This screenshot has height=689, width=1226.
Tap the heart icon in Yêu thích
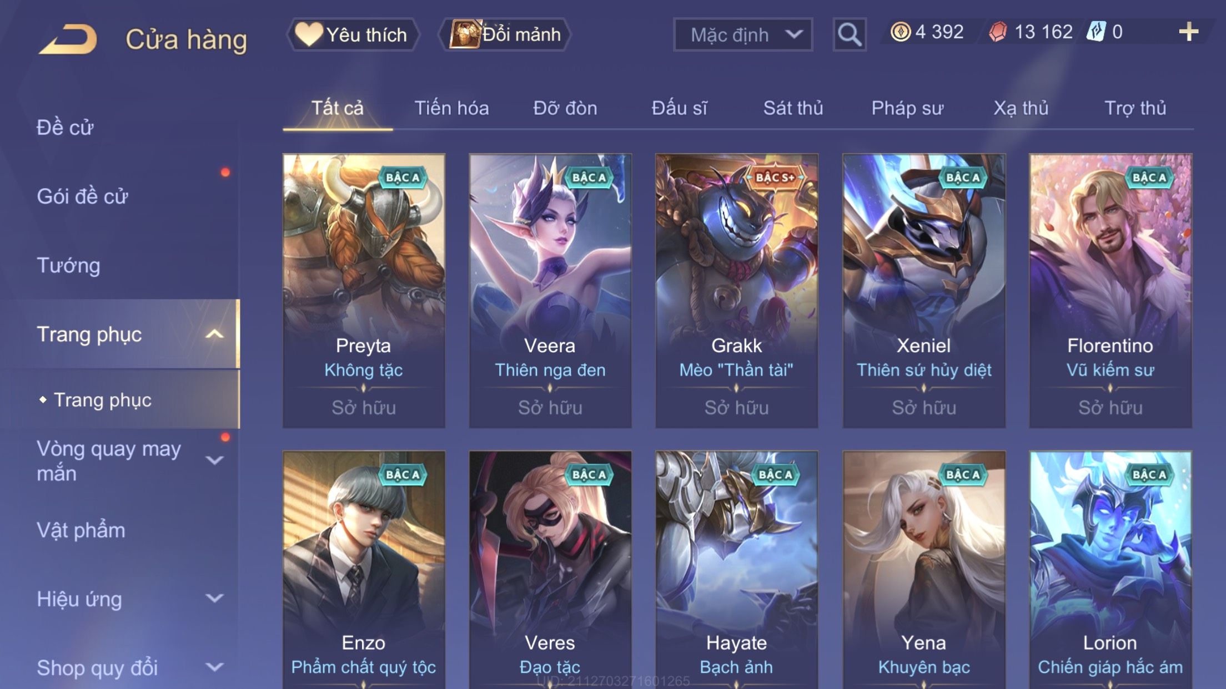pos(308,33)
